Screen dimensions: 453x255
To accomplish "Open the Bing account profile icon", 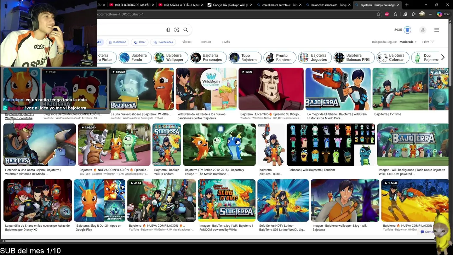I will point(423,30).
